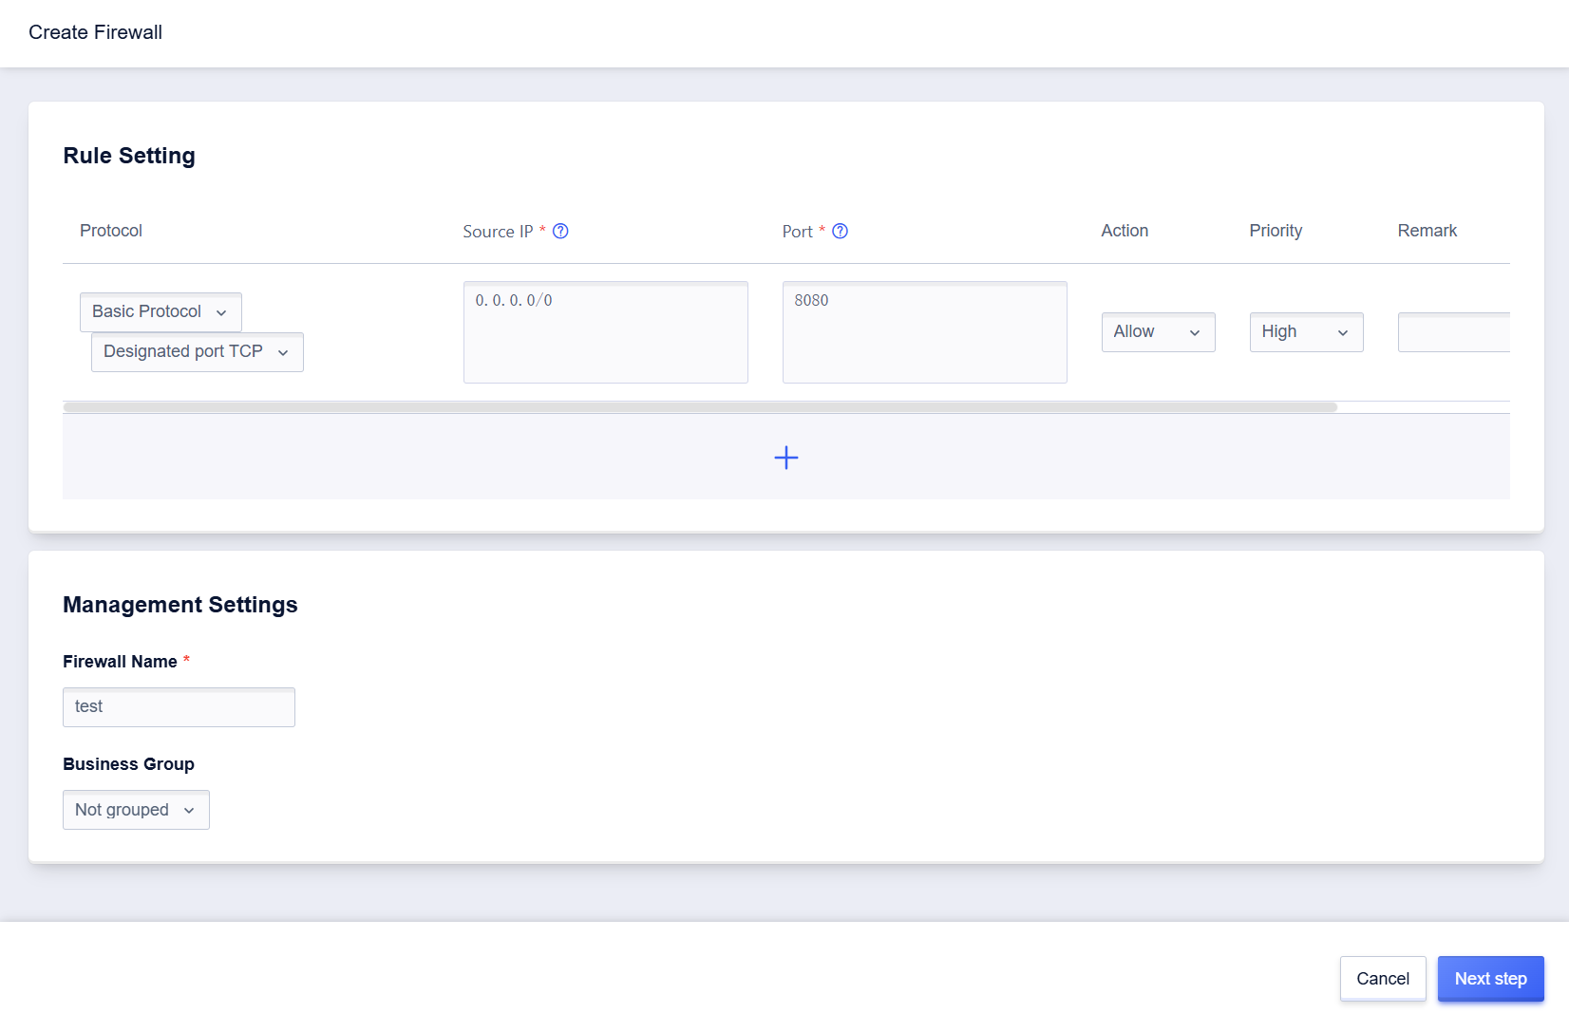The image size is (1569, 1032).
Task: Click the Cancel button
Action: (1383, 979)
